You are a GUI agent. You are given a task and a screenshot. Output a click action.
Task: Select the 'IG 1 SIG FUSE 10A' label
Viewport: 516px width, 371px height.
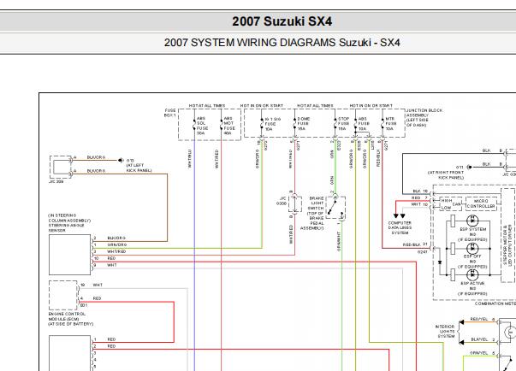coord(272,124)
